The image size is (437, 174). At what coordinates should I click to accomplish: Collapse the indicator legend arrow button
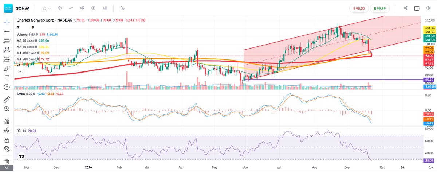pos(20,72)
